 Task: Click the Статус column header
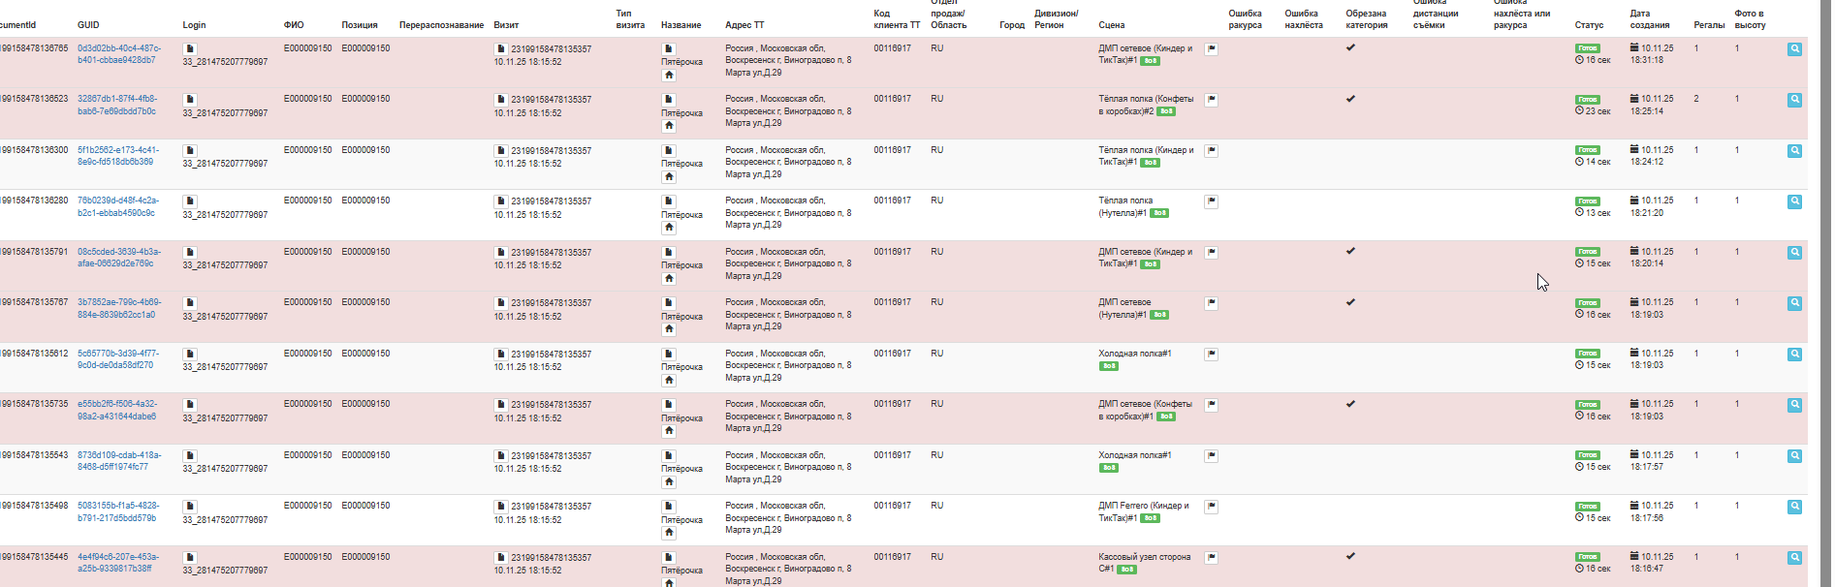(1589, 25)
